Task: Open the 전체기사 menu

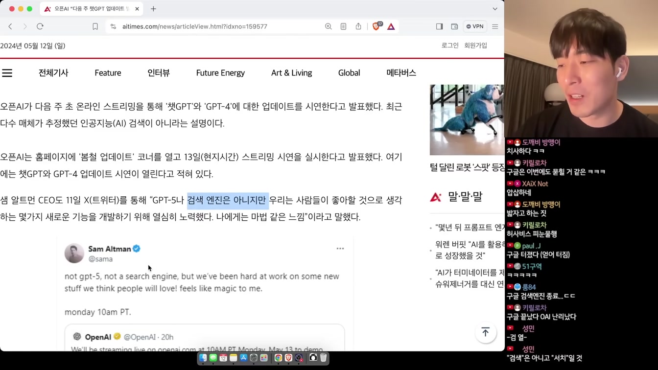Action: click(x=53, y=73)
